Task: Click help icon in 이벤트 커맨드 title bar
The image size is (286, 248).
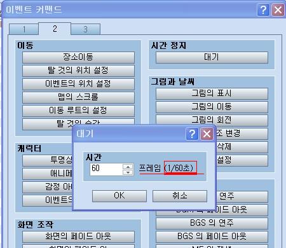Action: pyautogui.click(x=263, y=10)
